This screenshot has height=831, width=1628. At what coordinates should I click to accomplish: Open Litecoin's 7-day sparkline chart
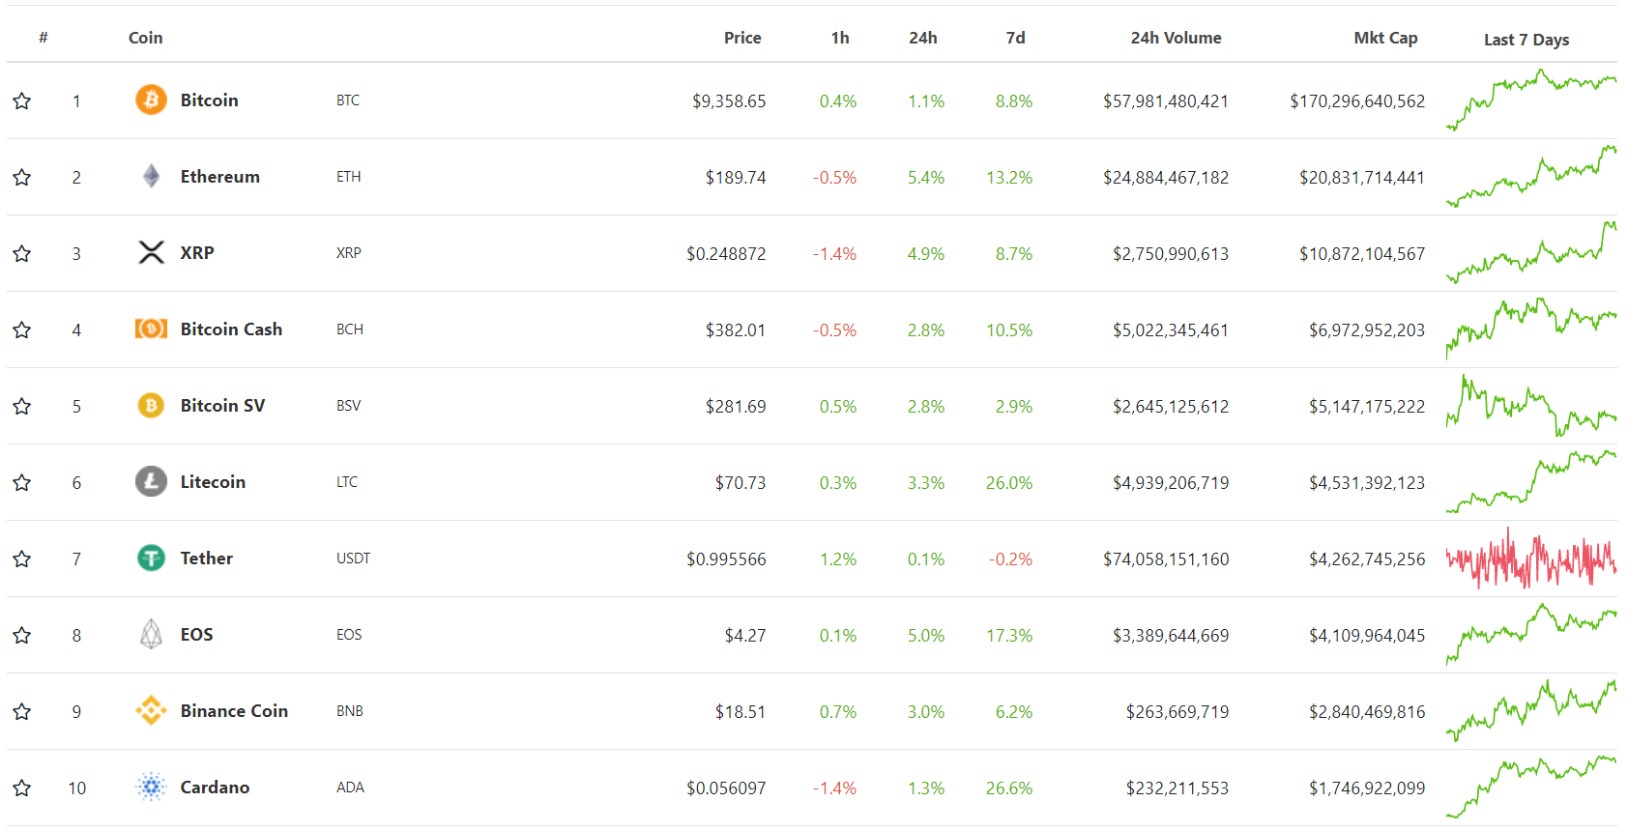click(x=1531, y=481)
